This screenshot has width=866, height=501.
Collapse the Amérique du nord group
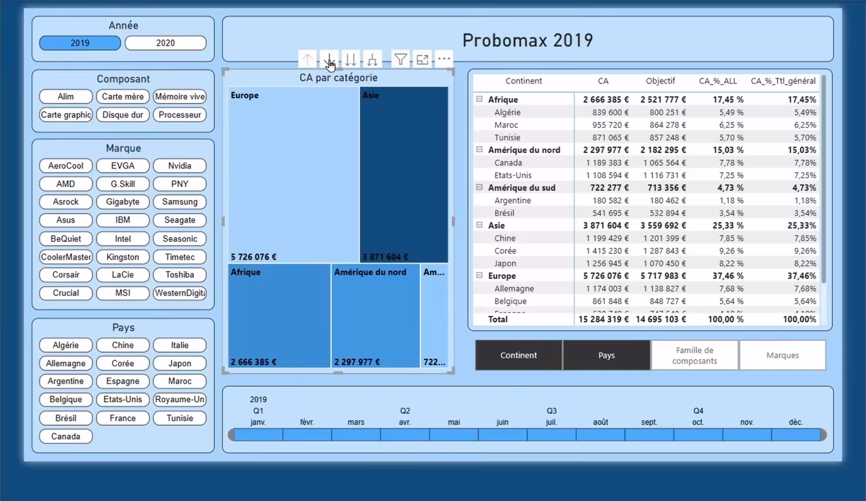coord(480,150)
